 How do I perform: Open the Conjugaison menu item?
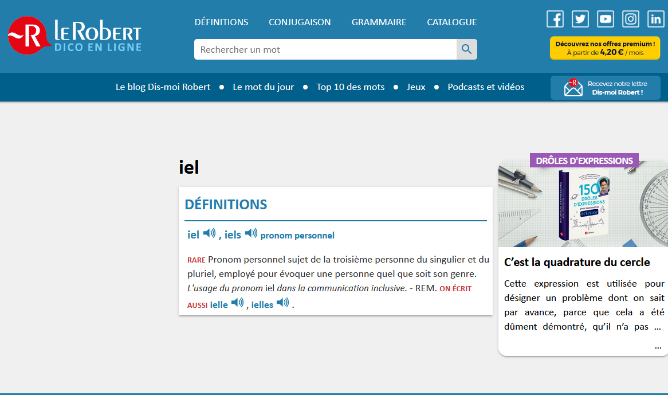tap(300, 22)
